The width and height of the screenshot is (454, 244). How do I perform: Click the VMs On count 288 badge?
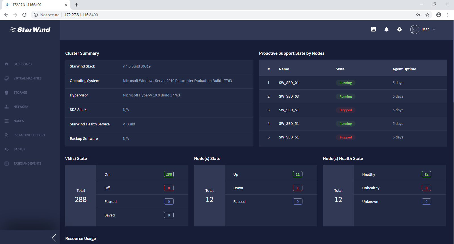click(x=169, y=174)
